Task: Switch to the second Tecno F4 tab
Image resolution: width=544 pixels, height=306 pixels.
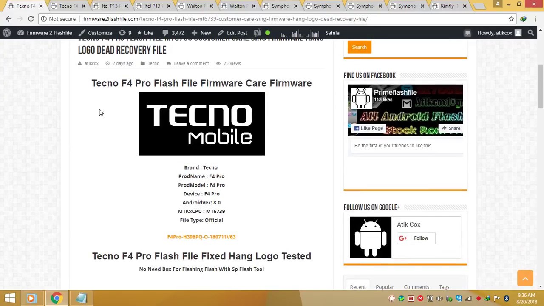Action: click(68, 6)
